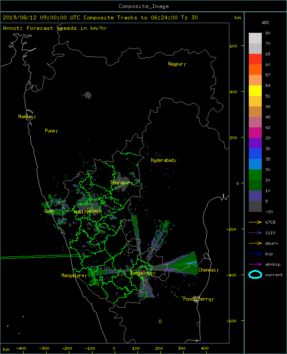The image size is (287, 354).
Task: Click the Hyderabad city label
Action: pyautogui.click(x=163, y=160)
